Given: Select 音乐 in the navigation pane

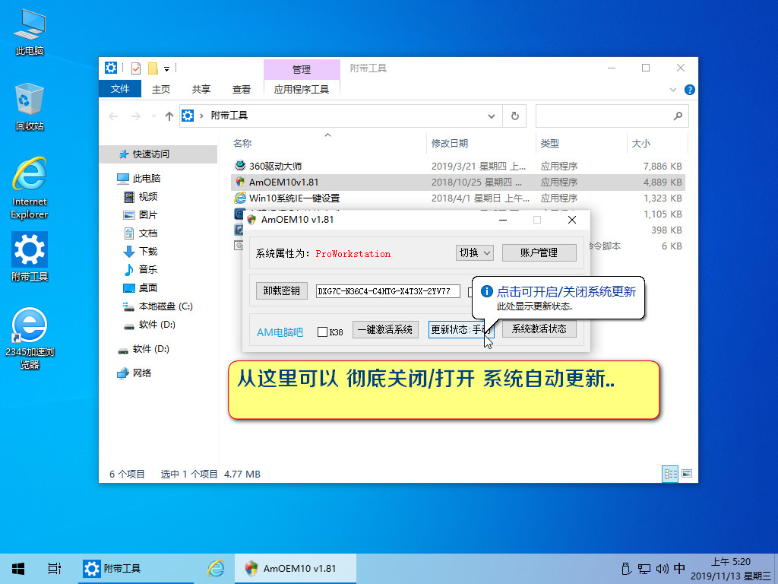Looking at the screenshot, I should coord(148,270).
